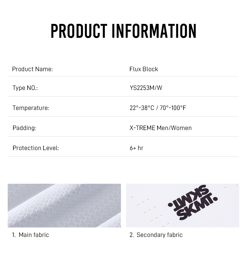Viewport: 247px width, 257px height.
Task: Click the "1. Main fabric" caption
Action: tap(31, 235)
